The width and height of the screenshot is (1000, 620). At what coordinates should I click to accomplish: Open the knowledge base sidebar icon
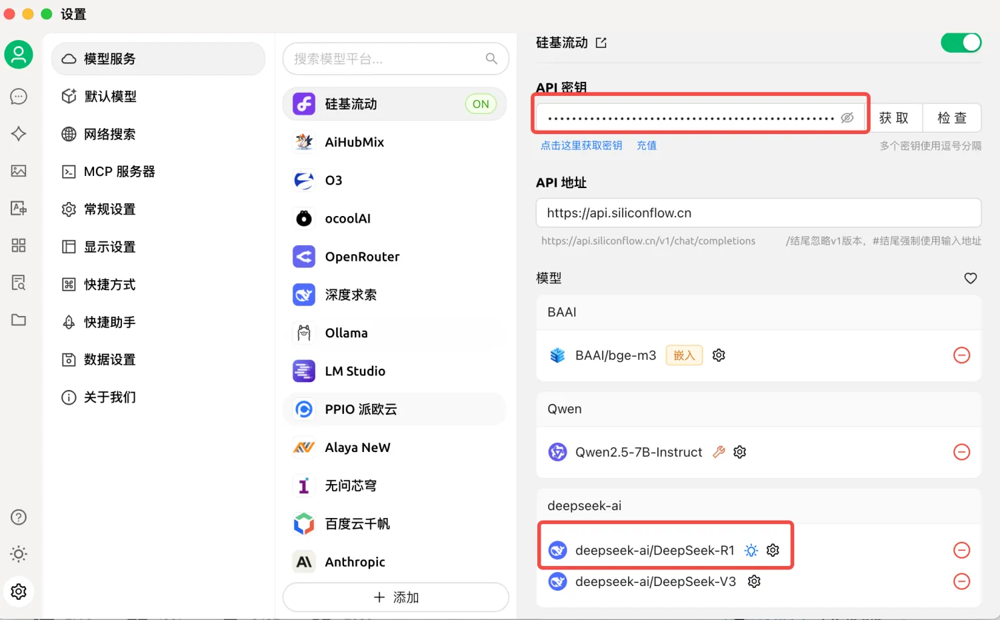19,283
